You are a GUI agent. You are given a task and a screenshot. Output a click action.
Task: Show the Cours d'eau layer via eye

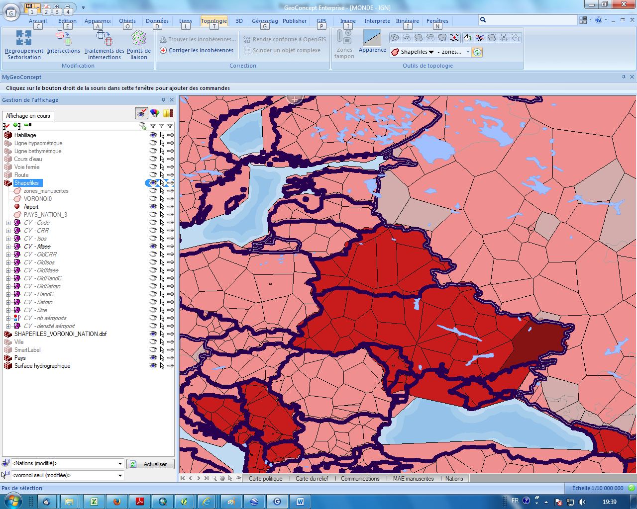pyautogui.click(x=153, y=159)
